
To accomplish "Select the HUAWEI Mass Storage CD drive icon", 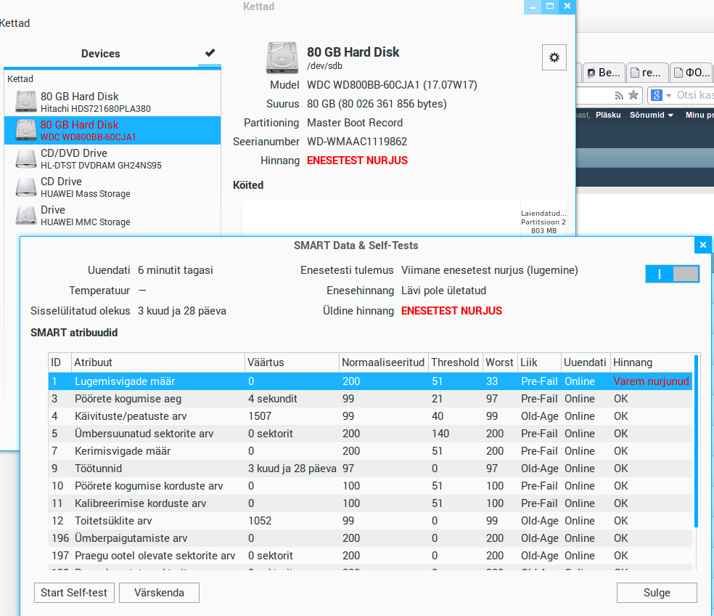I will pos(26,187).
